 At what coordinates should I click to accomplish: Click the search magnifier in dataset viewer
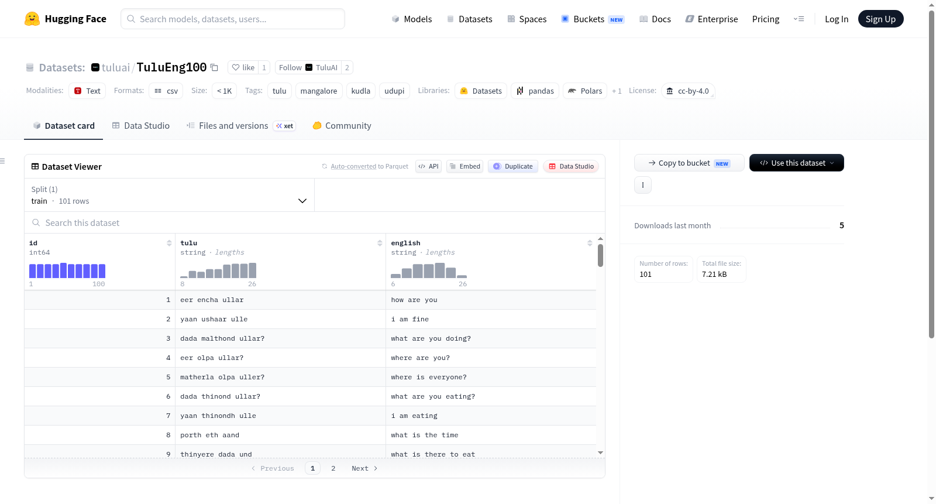[x=36, y=223]
